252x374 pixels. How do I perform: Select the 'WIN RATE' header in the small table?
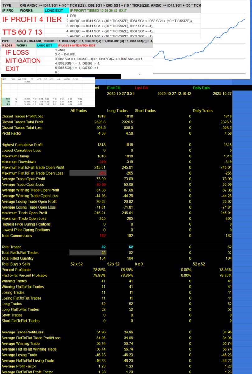pyautogui.click(x=22, y=79)
